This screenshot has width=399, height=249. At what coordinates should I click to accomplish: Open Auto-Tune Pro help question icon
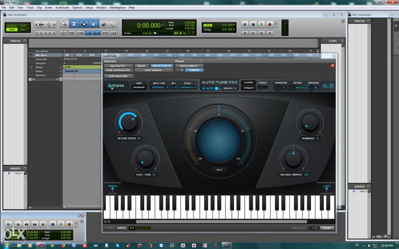332,86
